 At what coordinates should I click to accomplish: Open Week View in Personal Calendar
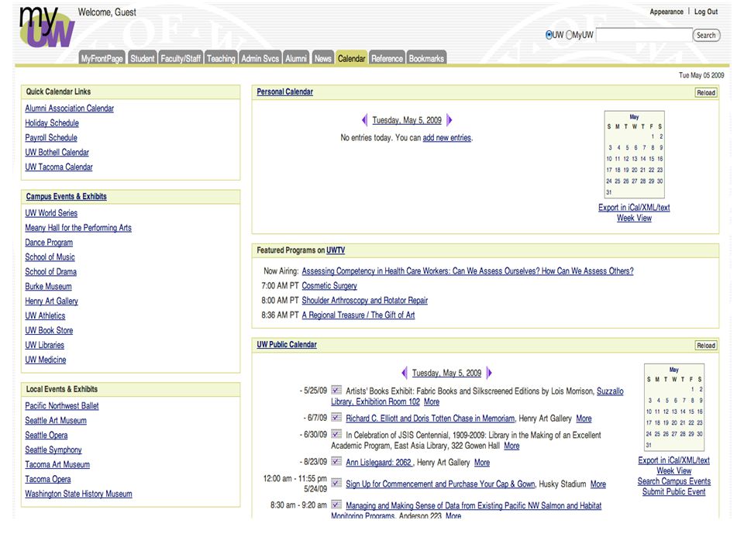[634, 218]
